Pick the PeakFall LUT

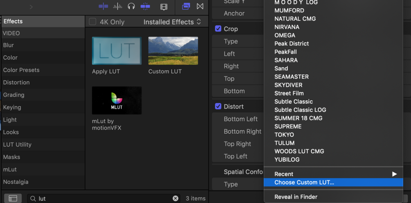coord(285,52)
